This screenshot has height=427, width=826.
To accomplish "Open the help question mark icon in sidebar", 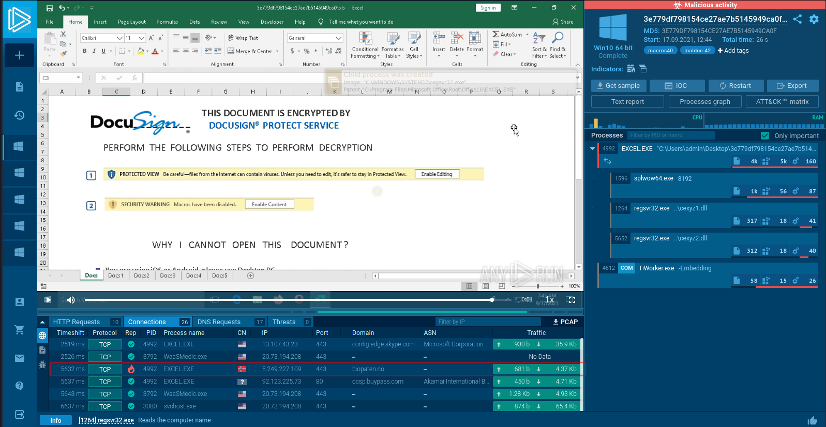I will click(x=19, y=386).
